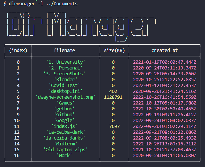Click the 'Midterm' filename entry
Screen dimensions: 205x167
(x=65, y=144)
